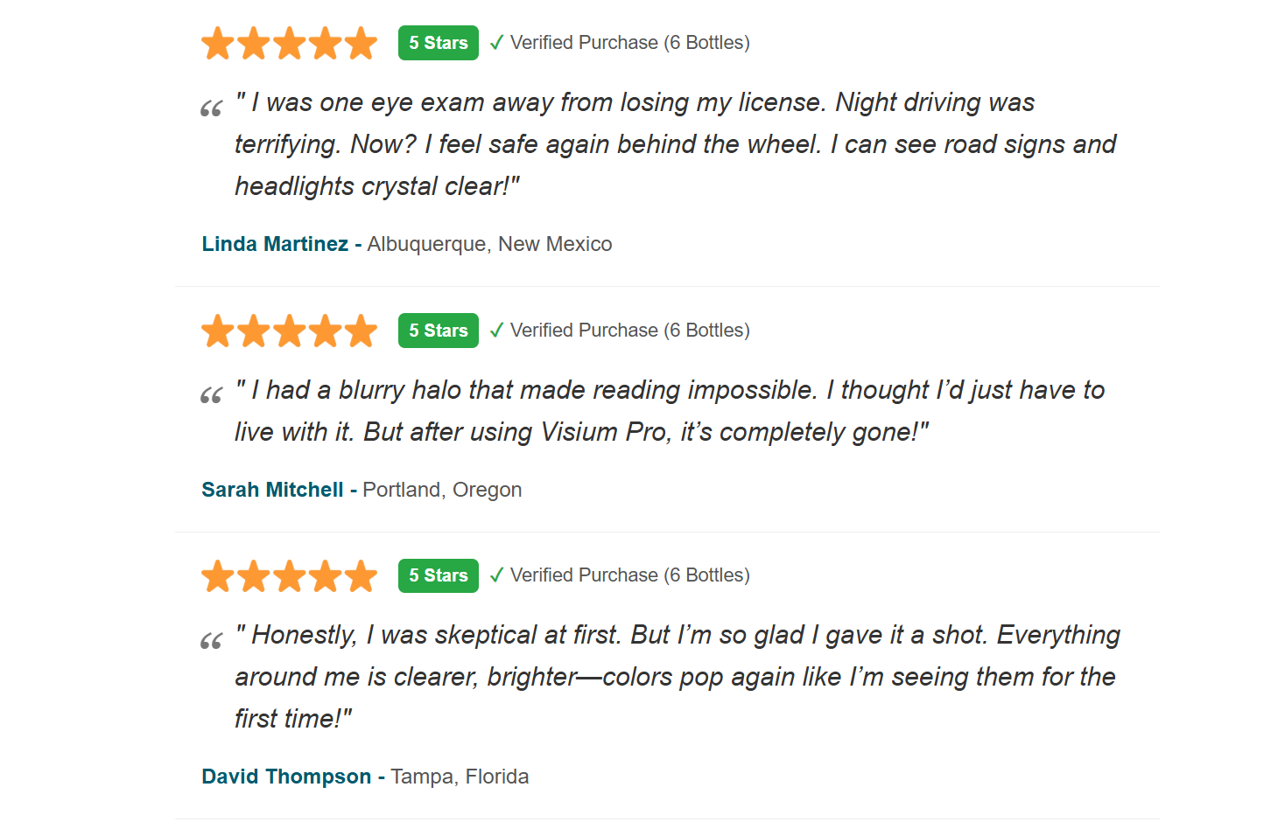Click the review text mentioning Visium Pro
The width and height of the screenshot is (1285, 822).
point(670,411)
